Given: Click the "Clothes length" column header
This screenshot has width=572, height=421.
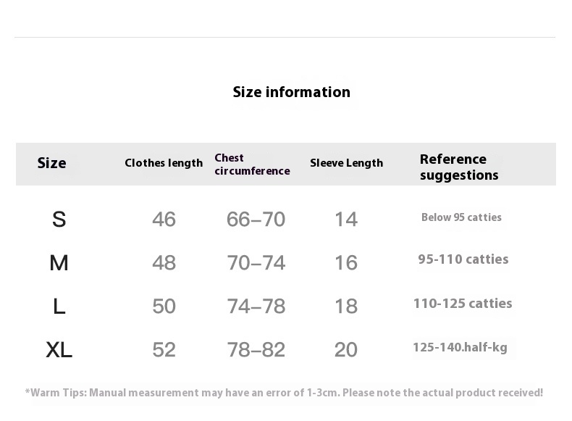Looking at the screenshot, I should pyautogui.click(x=164, y=163).
